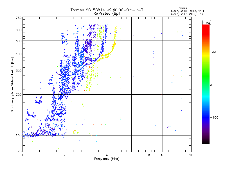This screenshot has height=169, width=225.
Task: Click the y-axis tick label '500'
Action: 19,41
